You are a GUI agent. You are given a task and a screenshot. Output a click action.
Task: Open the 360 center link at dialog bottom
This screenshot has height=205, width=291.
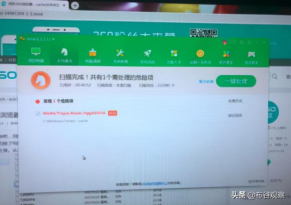[155, 184]
